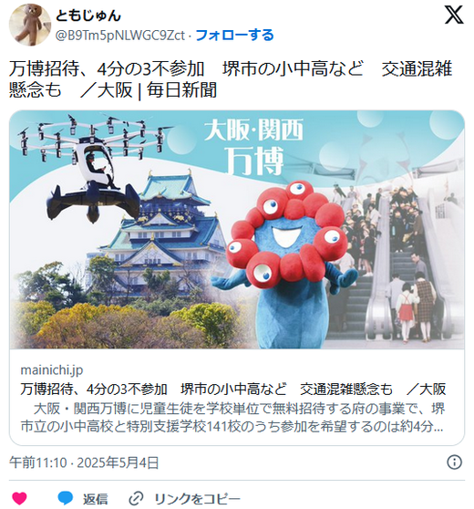Open the @B9Tm5pNLWGC9Zct handle link
The width and height of the screenshot is (474, 509).
[x=120, y=35]
